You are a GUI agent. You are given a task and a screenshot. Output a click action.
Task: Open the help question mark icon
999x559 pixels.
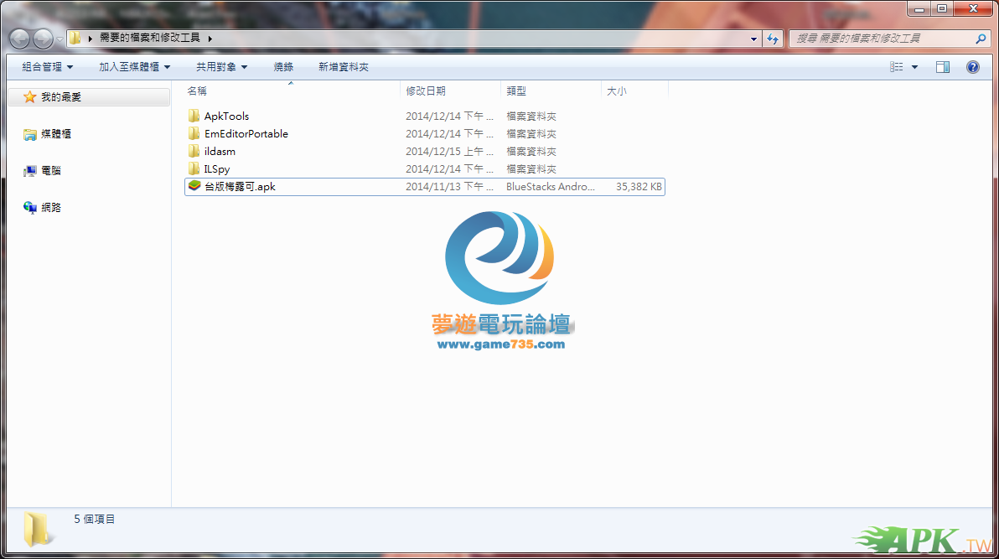pos(972,67)
